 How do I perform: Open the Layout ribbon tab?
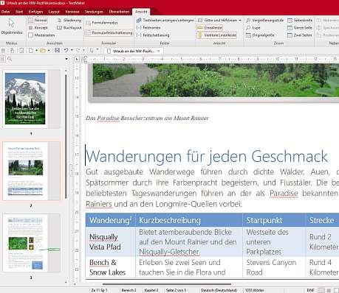[x=54, y=12]
